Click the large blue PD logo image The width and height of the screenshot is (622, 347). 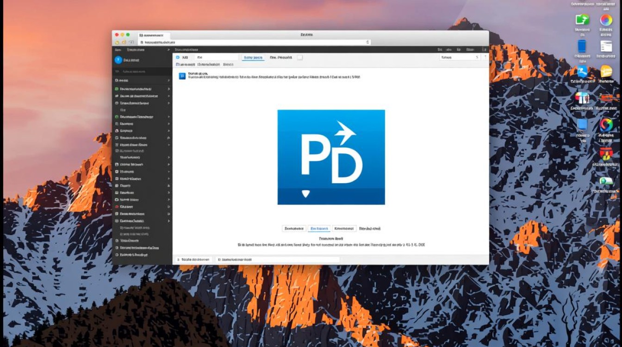331,157
